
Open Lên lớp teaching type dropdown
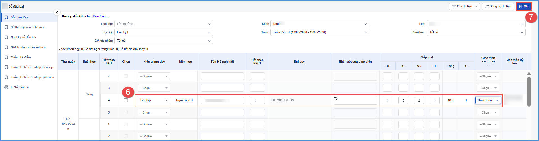(x=154, y=100)
